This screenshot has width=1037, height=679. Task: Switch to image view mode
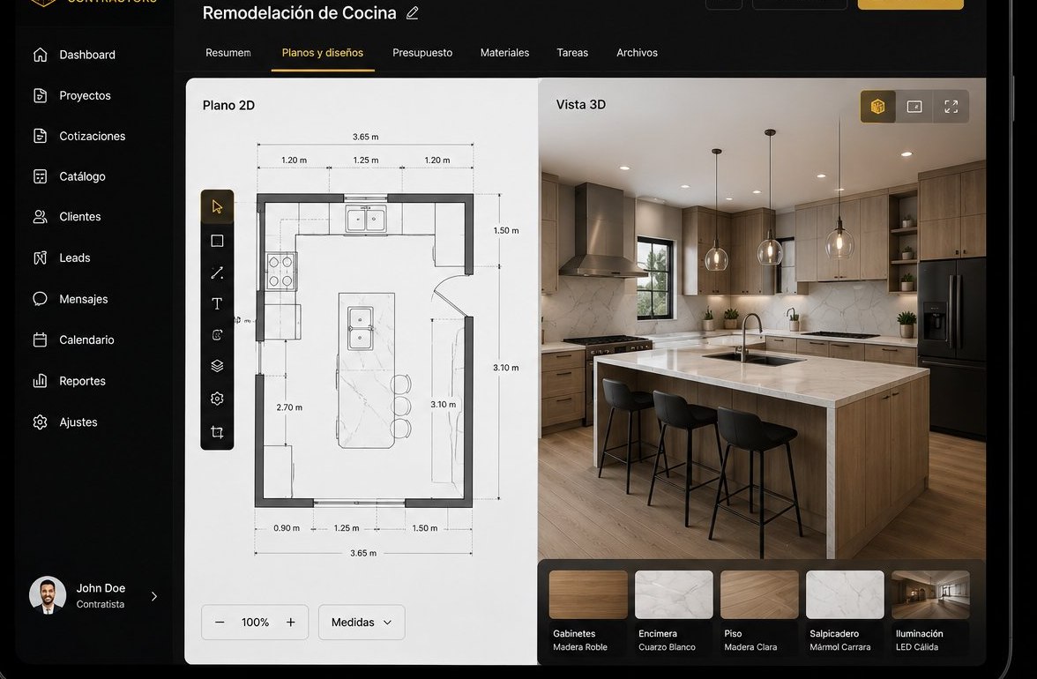(914, 107)
